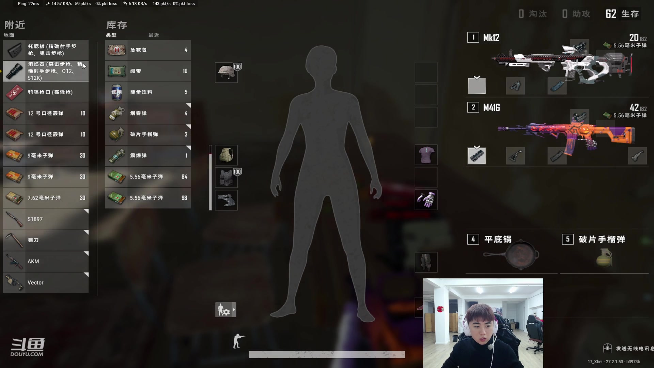
Task: Click the purple gloves clothing slot
Action: pyautogui.click(x=426, y=200)
